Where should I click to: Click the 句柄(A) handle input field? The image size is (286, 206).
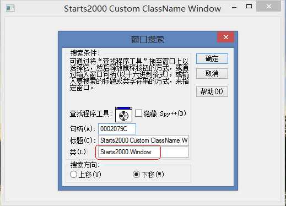pos(117,129)
